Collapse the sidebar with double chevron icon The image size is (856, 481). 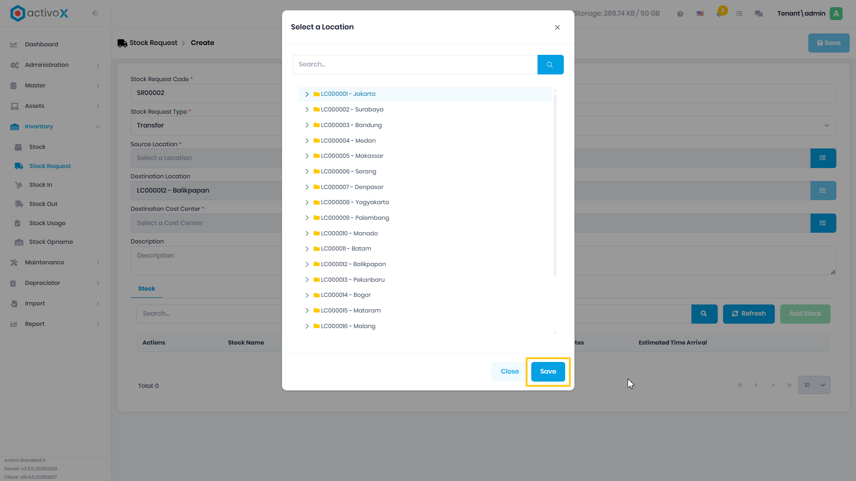(95, 13)
